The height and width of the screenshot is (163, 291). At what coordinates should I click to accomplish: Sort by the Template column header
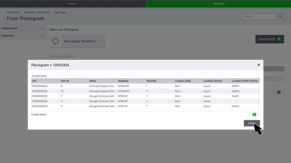point(123,81)
